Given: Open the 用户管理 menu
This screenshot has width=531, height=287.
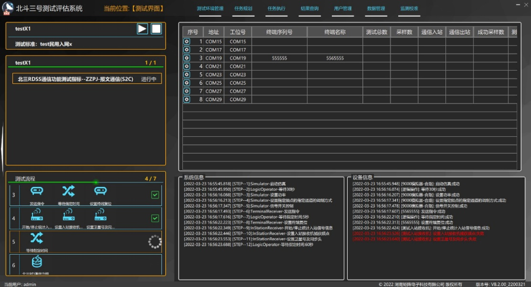Looking at the screenshot, I should (x=343, y=8).
